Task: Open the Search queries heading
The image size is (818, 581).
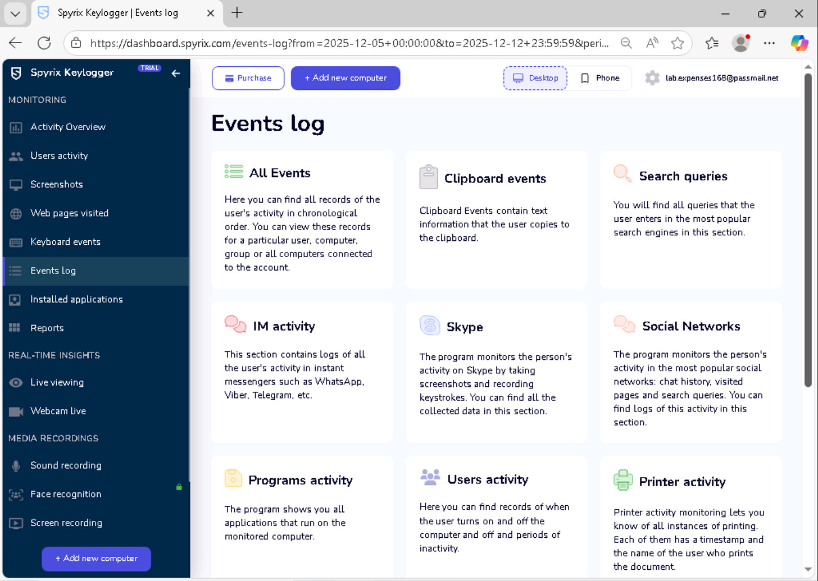Action: [x=683, y=176]
